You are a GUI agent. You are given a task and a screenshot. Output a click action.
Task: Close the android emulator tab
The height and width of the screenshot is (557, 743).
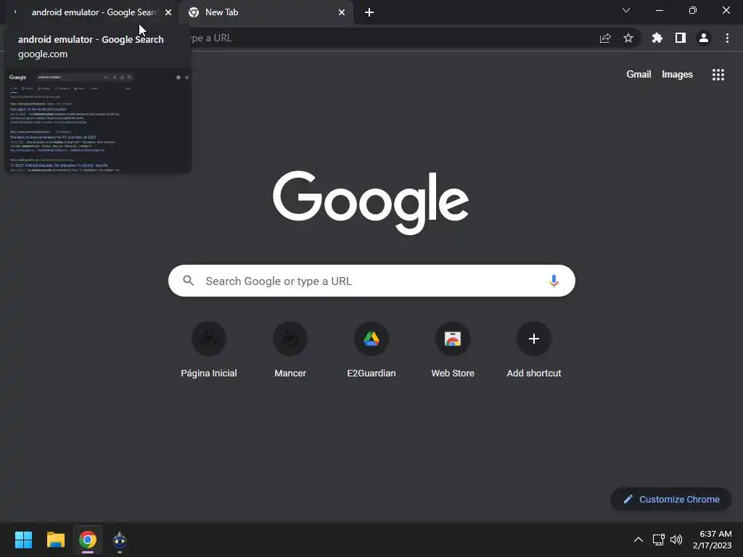168,12
